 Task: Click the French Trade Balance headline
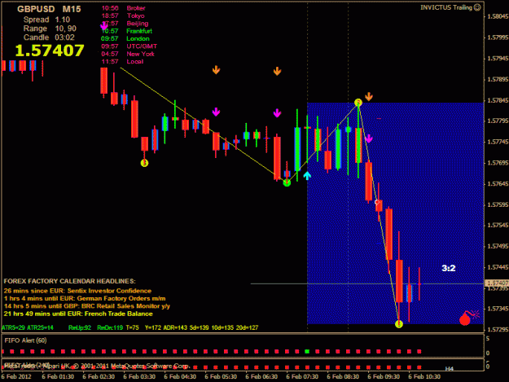tap(78, 314)
